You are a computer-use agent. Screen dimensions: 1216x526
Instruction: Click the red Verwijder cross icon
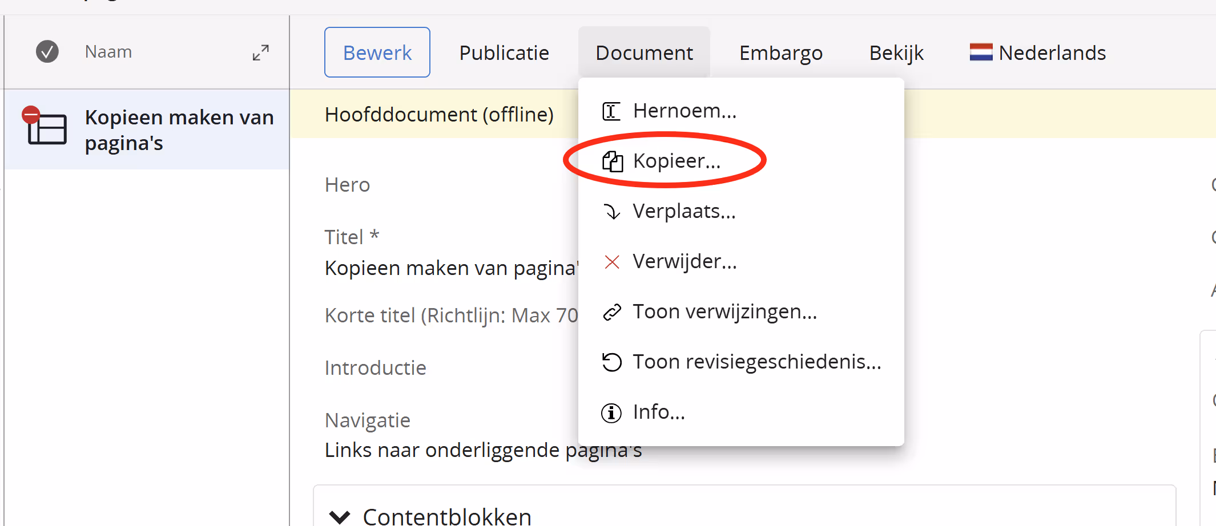[x=612, y=262]
